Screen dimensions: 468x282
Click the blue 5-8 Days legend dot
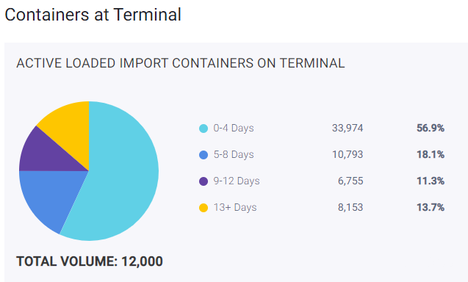pos(204,155)
